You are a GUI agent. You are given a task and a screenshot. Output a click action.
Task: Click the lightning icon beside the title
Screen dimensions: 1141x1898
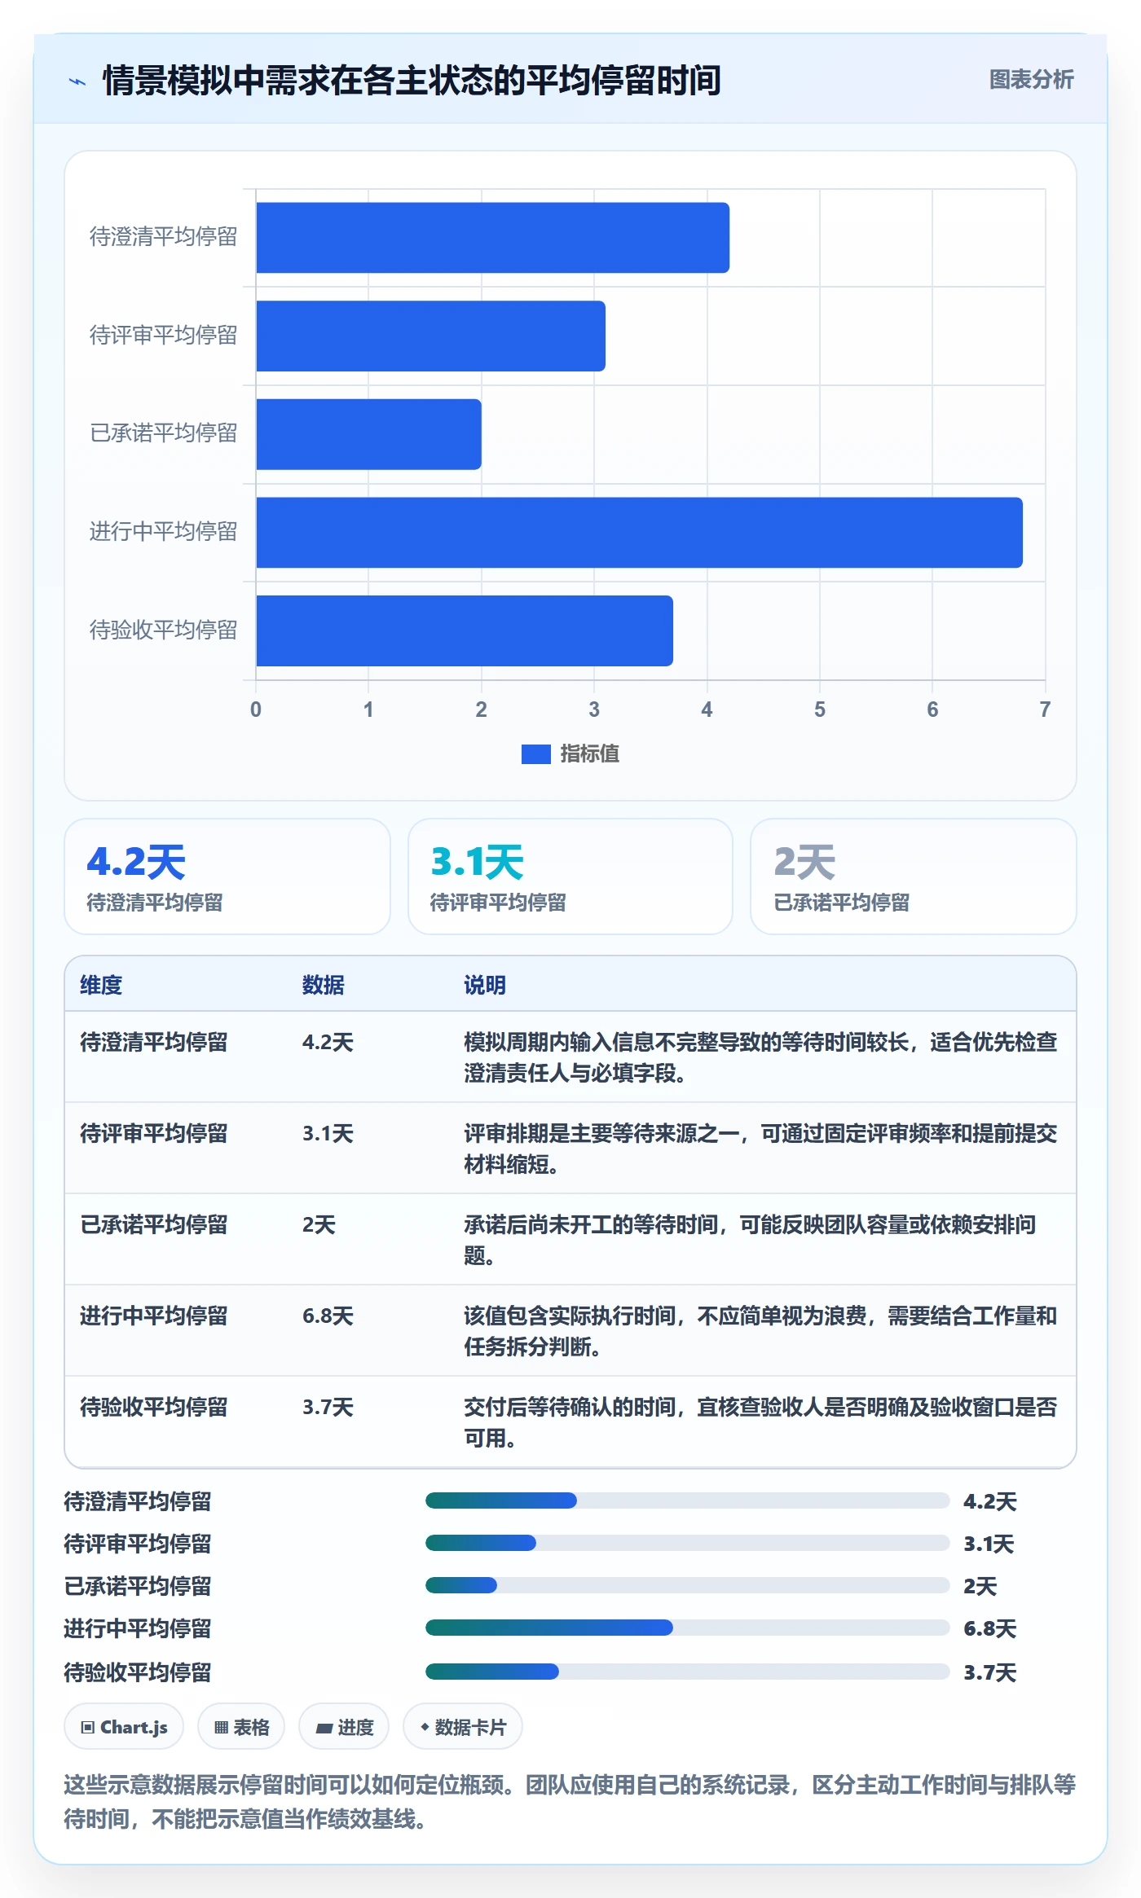[77, 81]
